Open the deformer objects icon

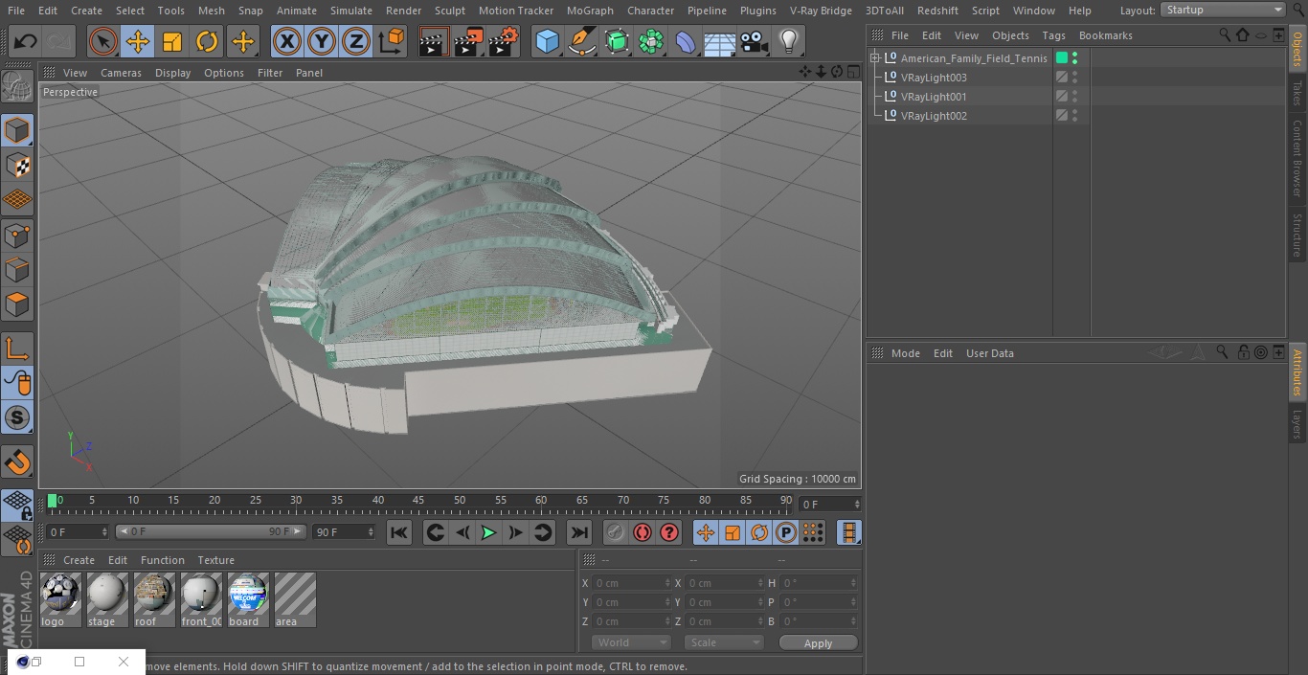(686, 42)
